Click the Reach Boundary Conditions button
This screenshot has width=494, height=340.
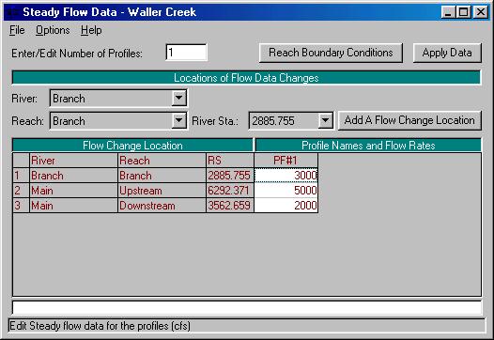coord(331,53)
